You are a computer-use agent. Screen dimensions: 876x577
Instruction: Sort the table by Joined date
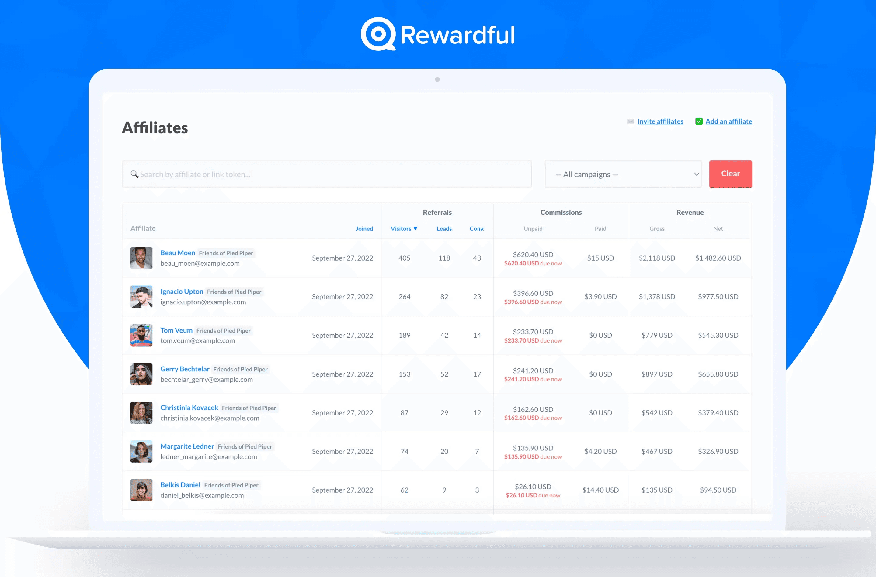click(364, 228)
